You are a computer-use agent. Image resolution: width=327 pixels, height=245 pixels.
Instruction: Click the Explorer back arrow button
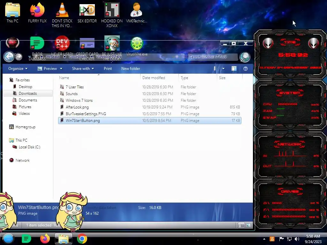point(9,56)
